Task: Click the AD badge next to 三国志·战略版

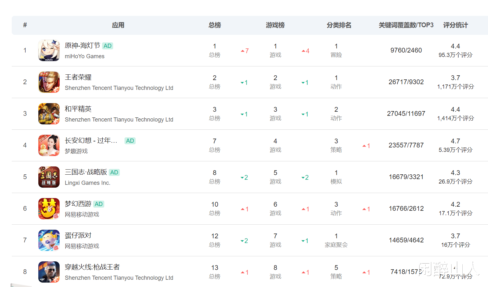Action: (x=114, y=172)
